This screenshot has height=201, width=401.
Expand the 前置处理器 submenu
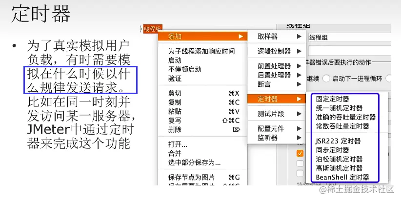[277, 66]
